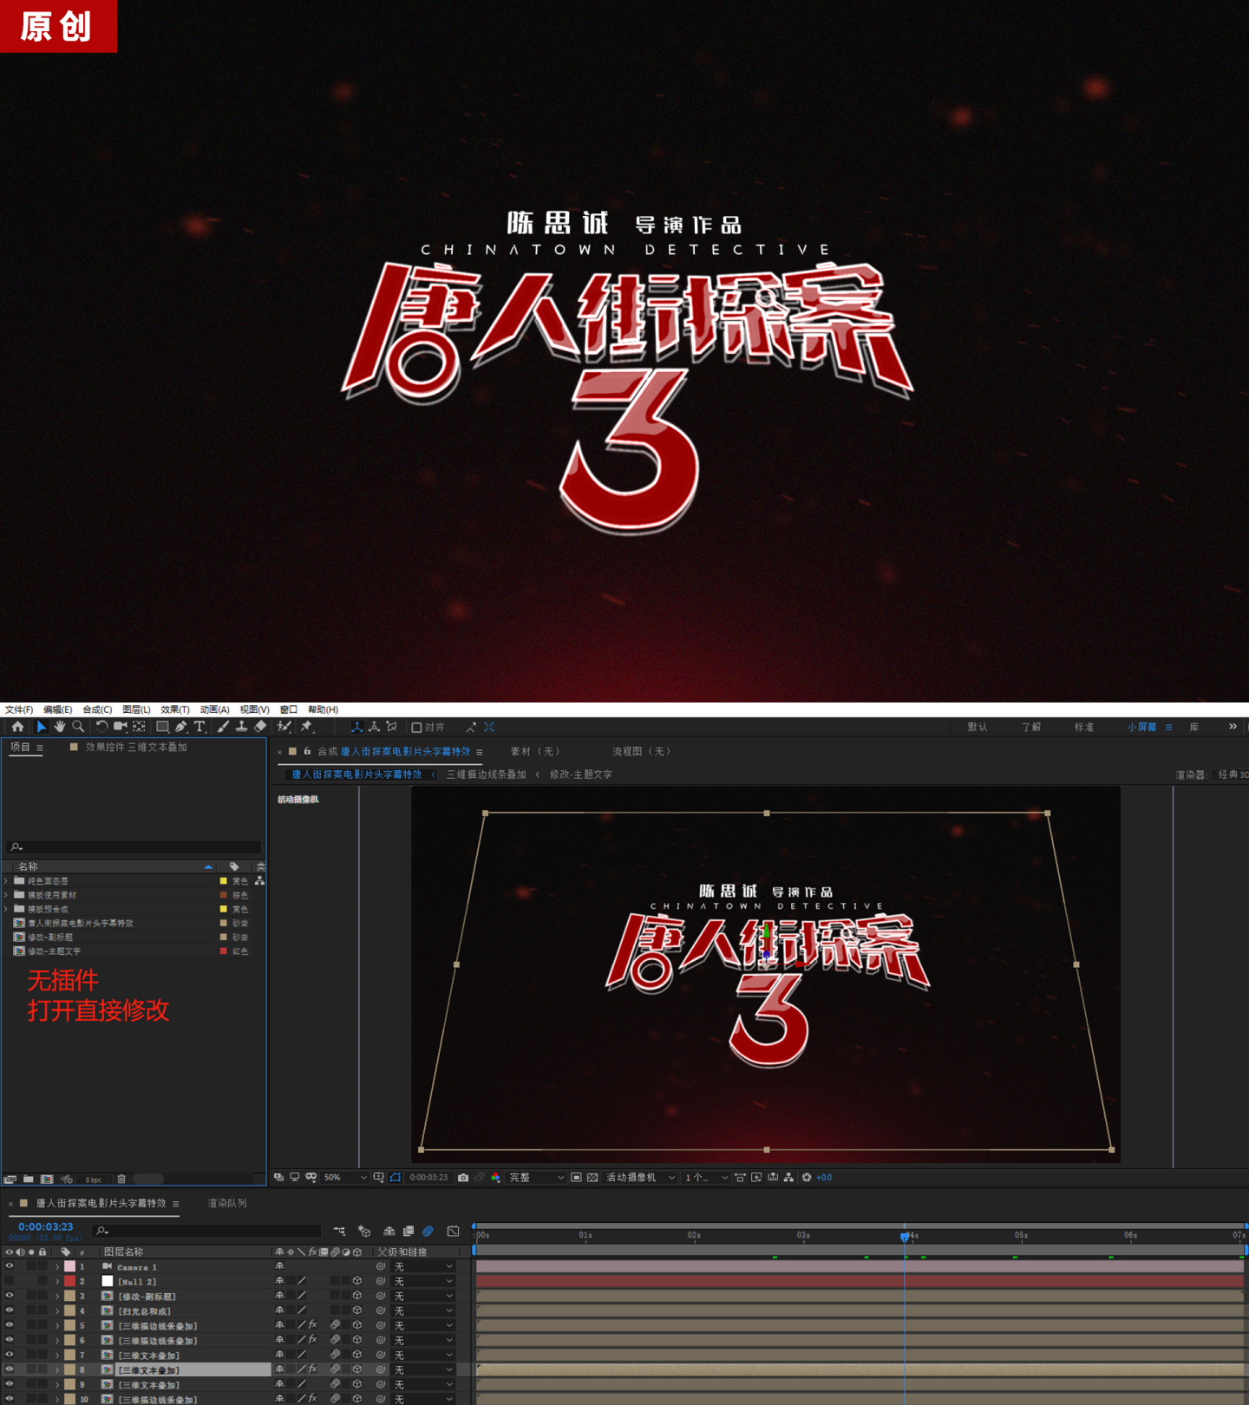The width and height of the screenshot is (1249, 1405).
Task: Click the pink label color of Camera 1
Action: 70,1266
